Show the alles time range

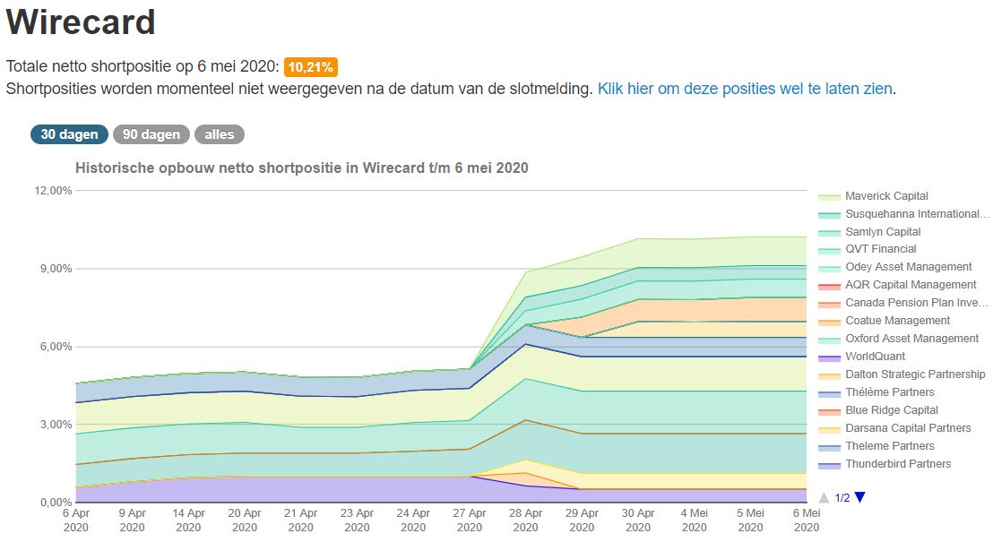pyautogui.click(x=219, y=134)
